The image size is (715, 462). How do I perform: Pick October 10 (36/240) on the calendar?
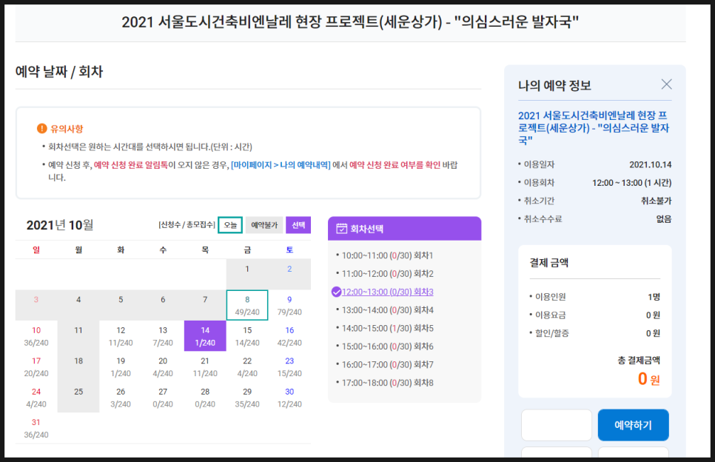click(36, 336)
